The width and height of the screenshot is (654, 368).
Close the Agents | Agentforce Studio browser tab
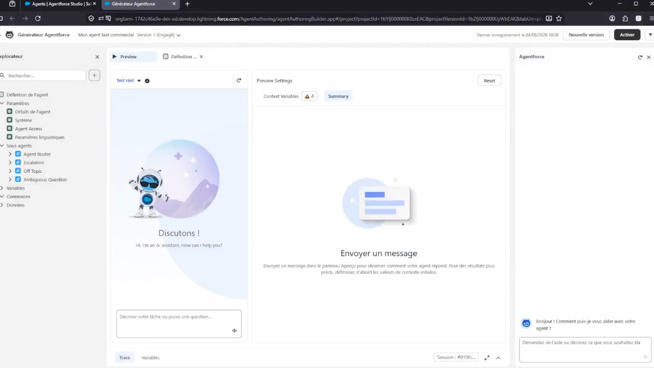tap(95, 4)
